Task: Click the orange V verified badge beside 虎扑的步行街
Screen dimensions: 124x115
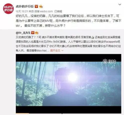Action: 36,6
